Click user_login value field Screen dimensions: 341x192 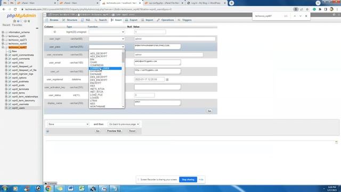[175, 39]
